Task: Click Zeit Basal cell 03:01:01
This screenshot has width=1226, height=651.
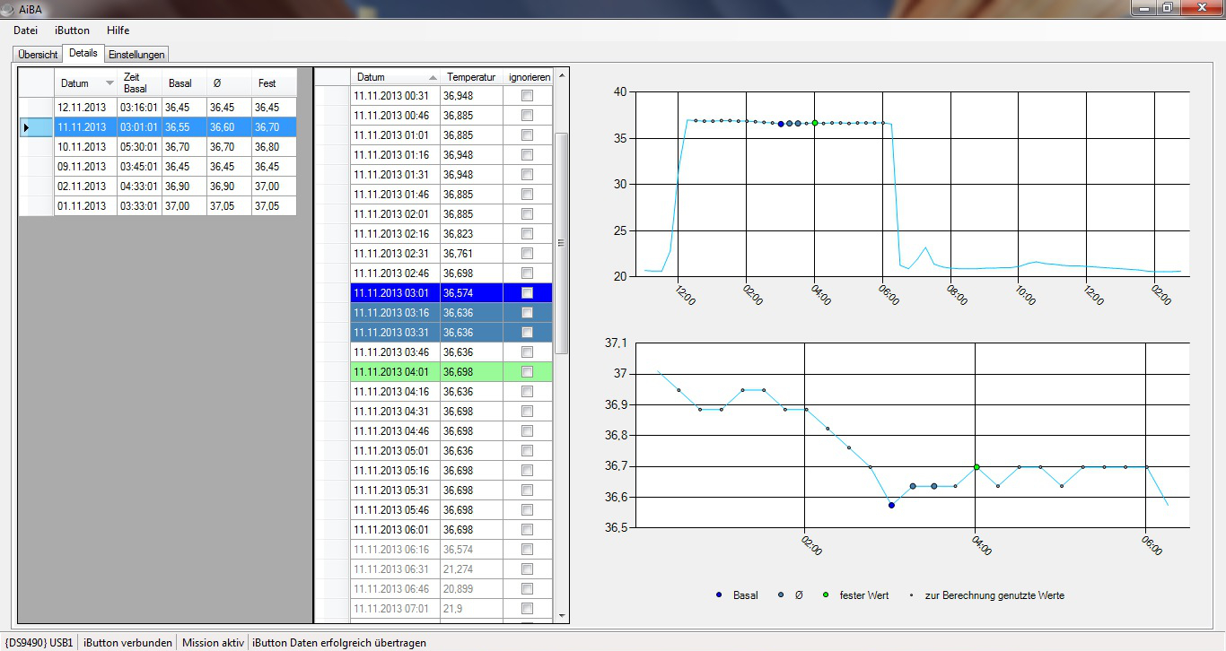Action: [139, 127]
